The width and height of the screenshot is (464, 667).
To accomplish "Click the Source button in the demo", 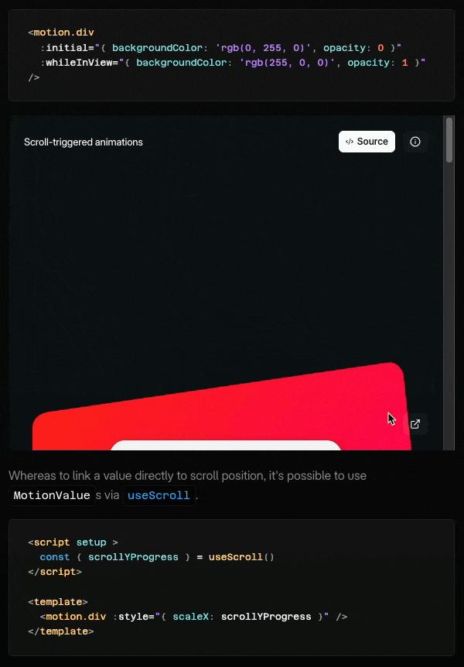I will point(367,142).
